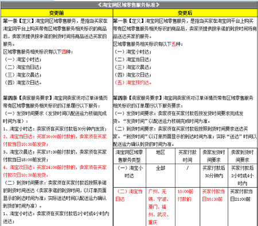The width and height of the screenshot is (258, 226).
Task: Select the table cell 全部
Action: point(161,168)
